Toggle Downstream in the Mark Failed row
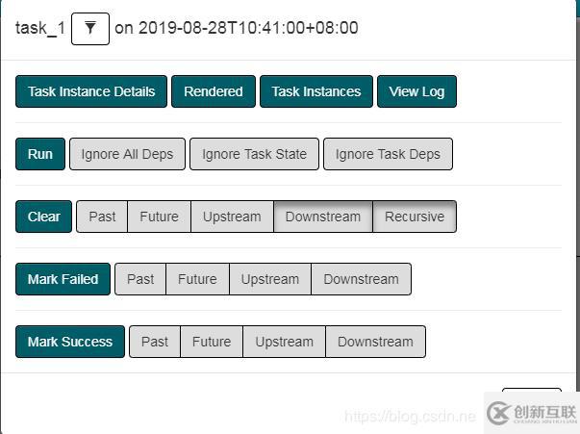 [x=361, y=279]
